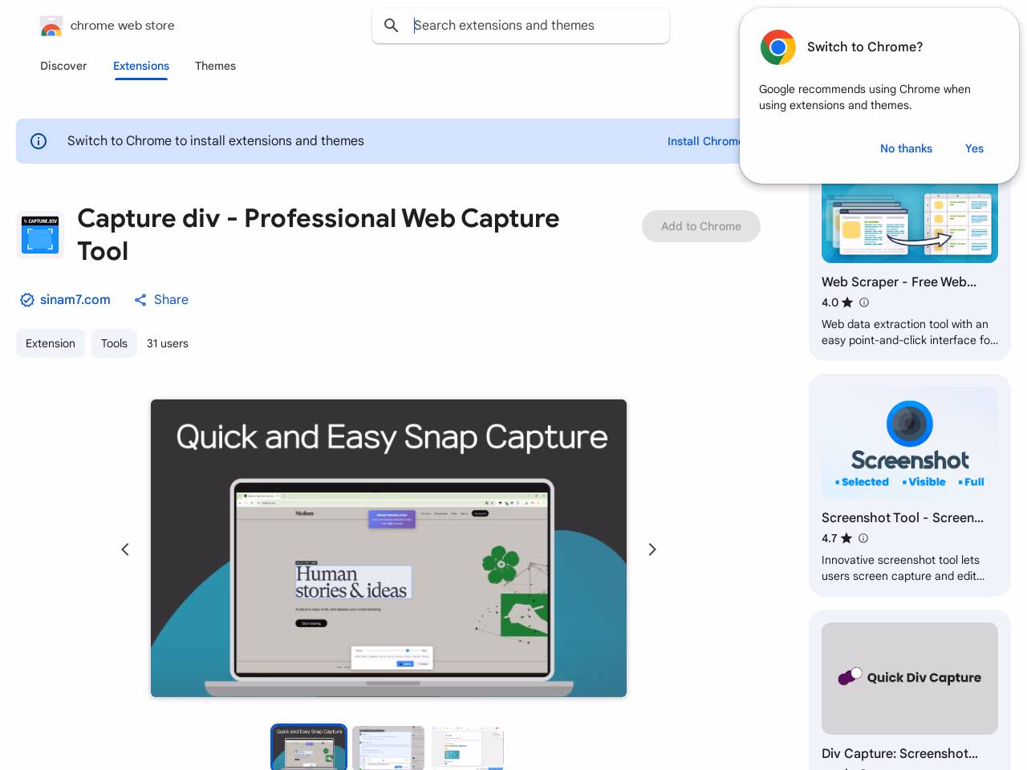Click the info icon beside 4.7 rating
Viewport: 1027px width, 770px height.
(863, 538)
